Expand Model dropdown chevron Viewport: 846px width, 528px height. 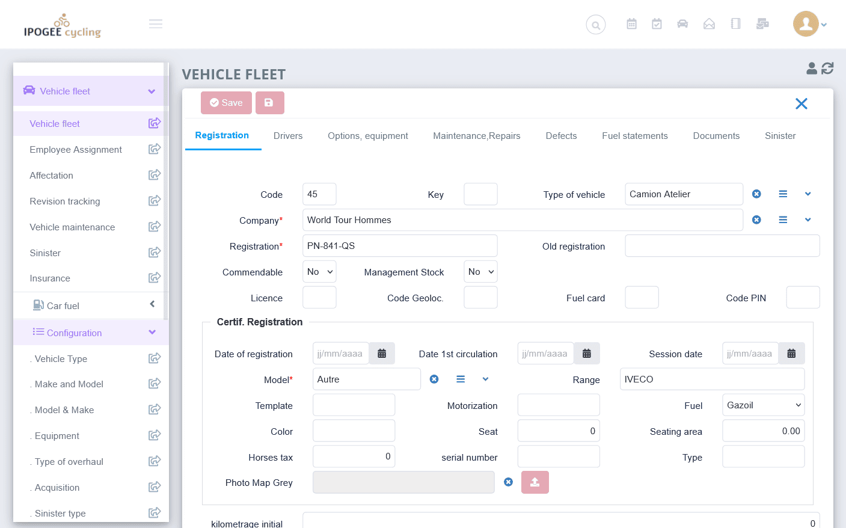pyautogui.click(x=485, y=379)
